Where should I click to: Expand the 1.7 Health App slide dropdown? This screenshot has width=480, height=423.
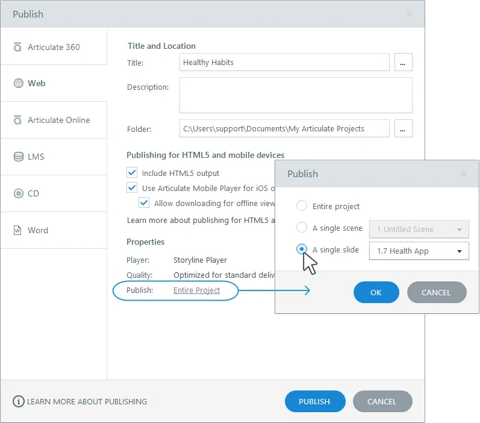[x=419, y=251]
